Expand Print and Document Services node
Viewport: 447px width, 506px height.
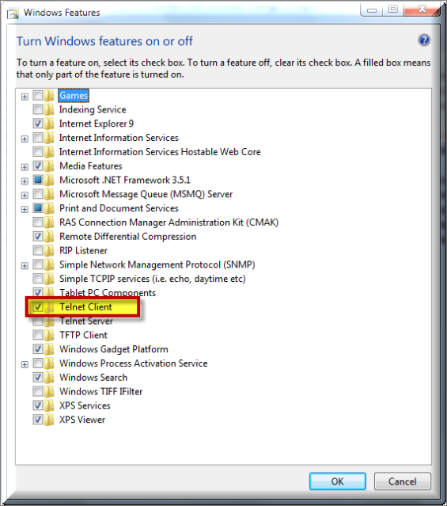25,209
